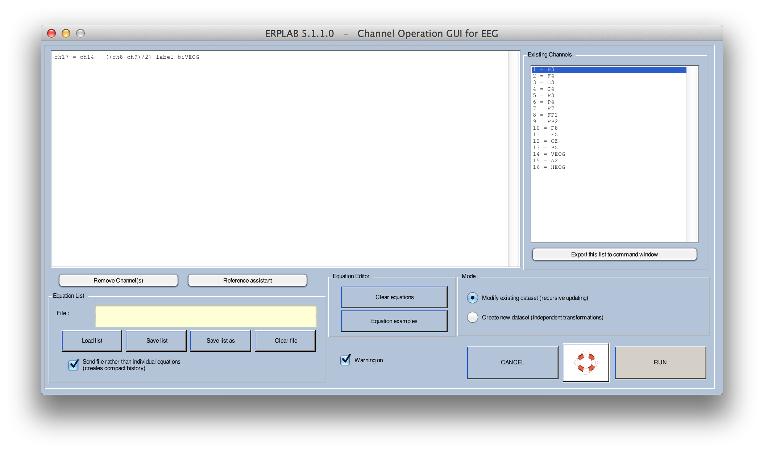
Task: Click Load list button
Action: [x=92, y=340]
